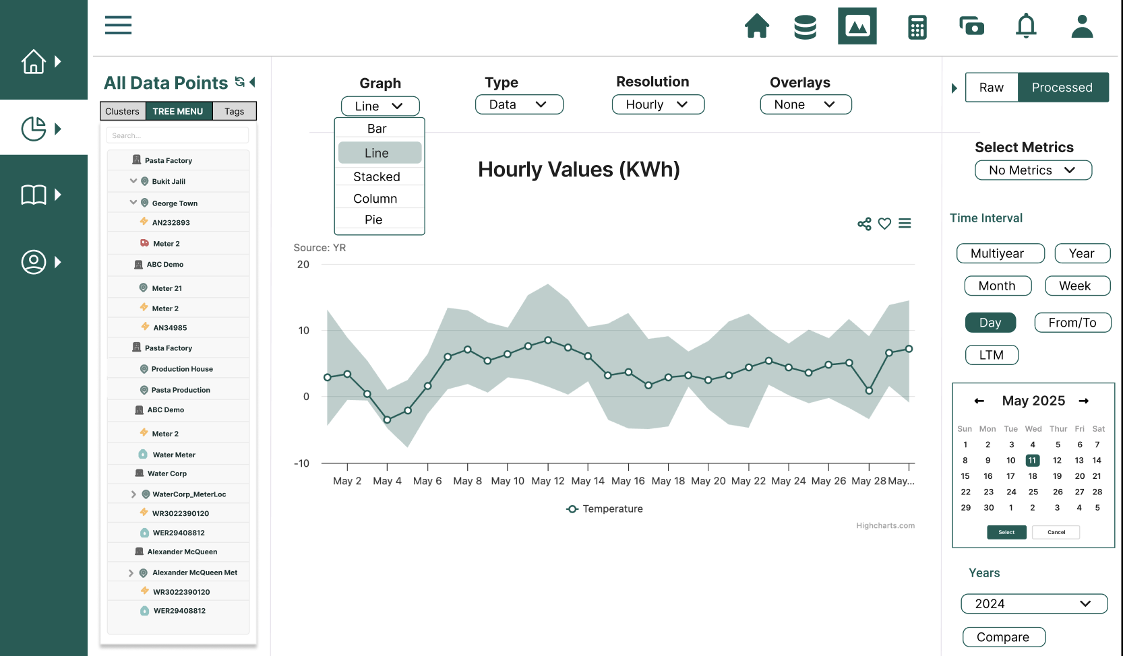Open the user profile icon in top bar

pos(1081,26)
